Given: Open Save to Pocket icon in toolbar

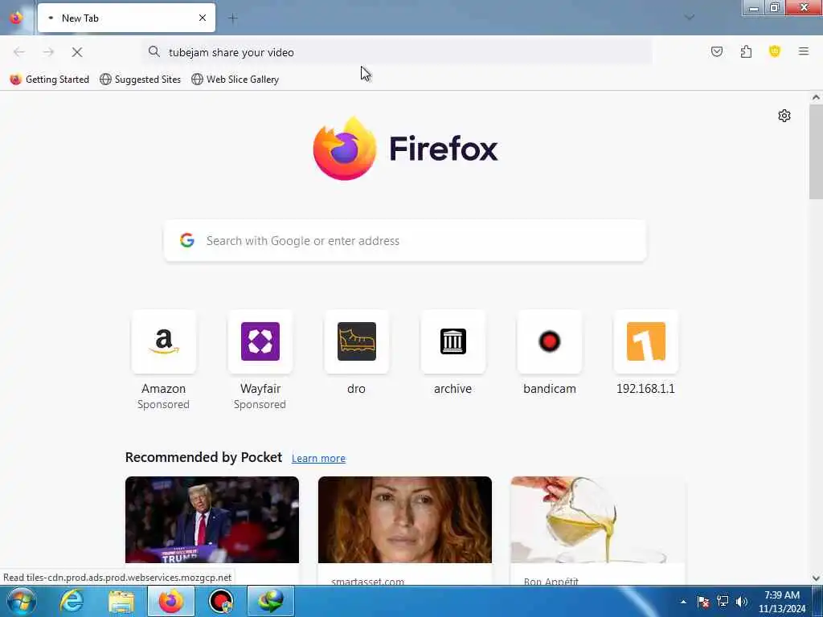Looking at the screenshot, I should pyautogui.click(x=716, y=51).
